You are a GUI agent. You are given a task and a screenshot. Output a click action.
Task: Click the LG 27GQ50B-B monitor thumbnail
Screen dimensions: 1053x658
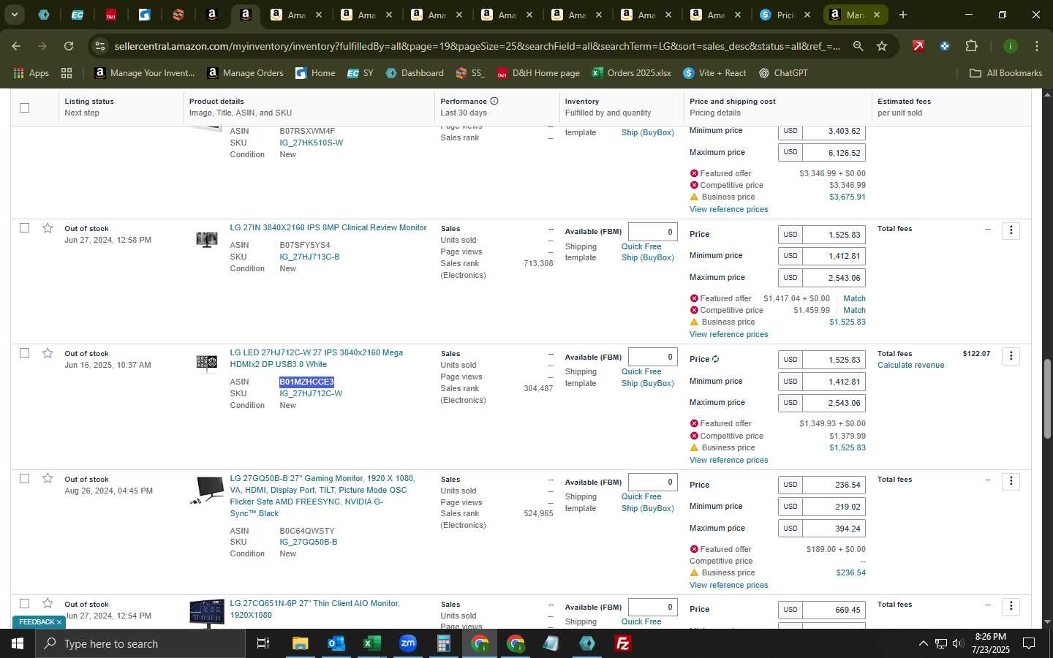coord(207,489)
